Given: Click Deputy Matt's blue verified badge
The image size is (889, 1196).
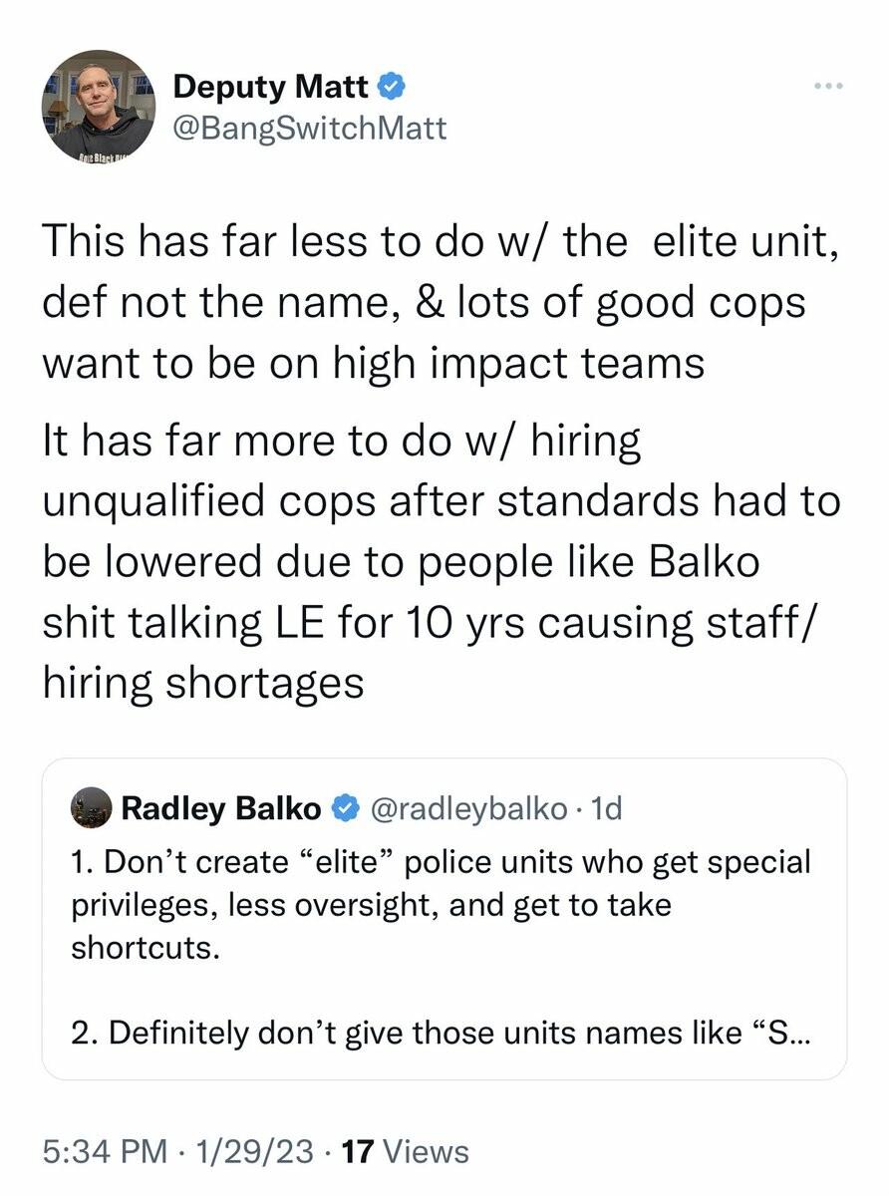Looking at the screenshot, I should (x=392, y=87).
